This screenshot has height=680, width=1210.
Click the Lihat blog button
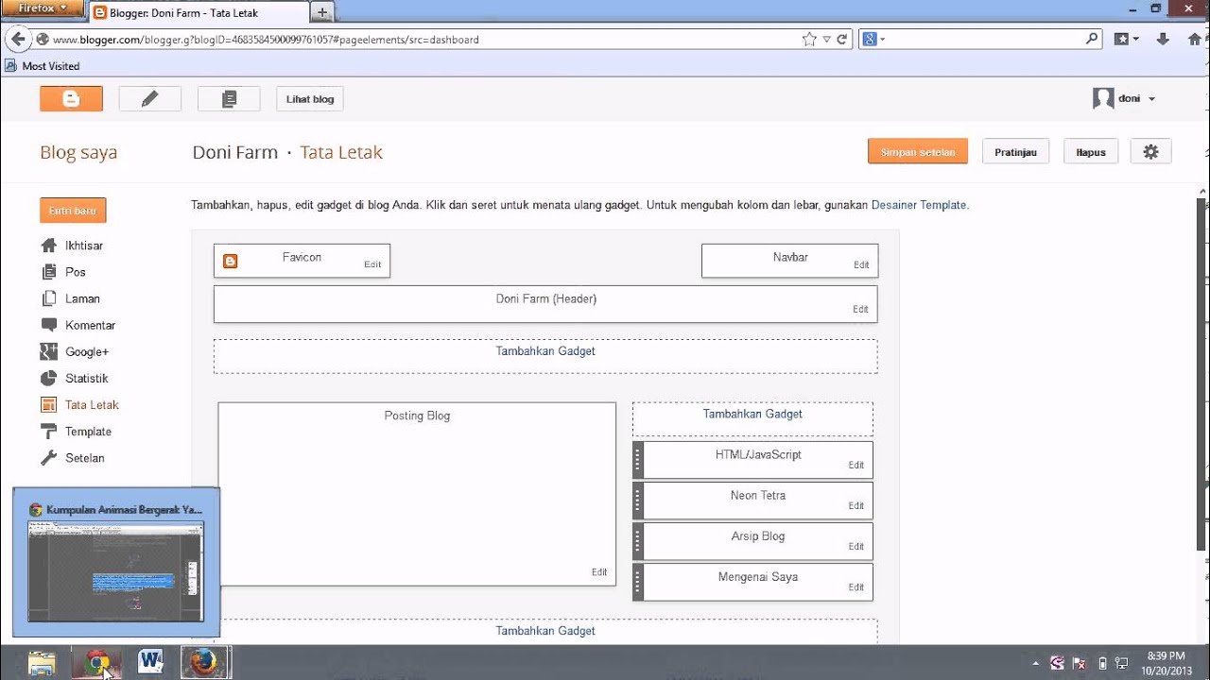310,98
